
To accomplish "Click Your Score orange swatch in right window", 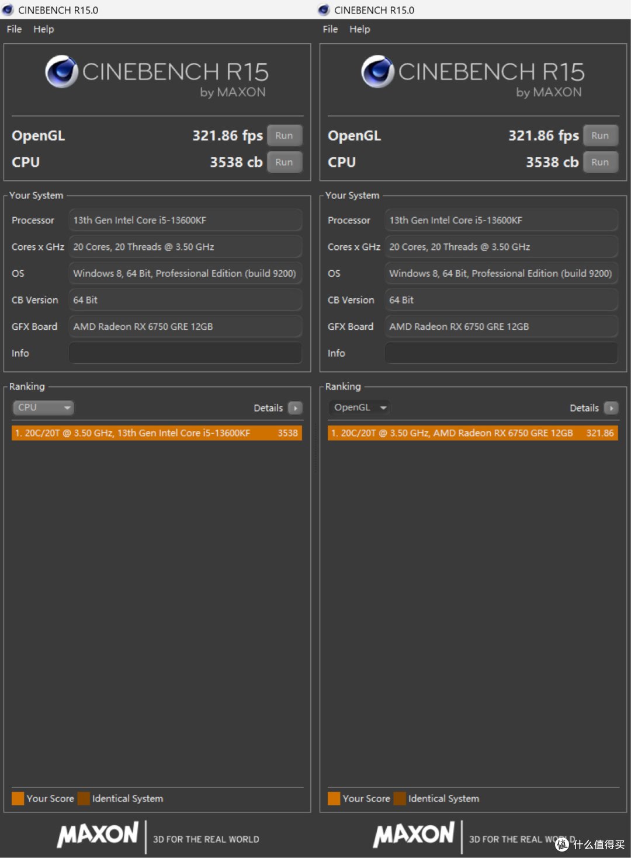I will tap(334, 798).
